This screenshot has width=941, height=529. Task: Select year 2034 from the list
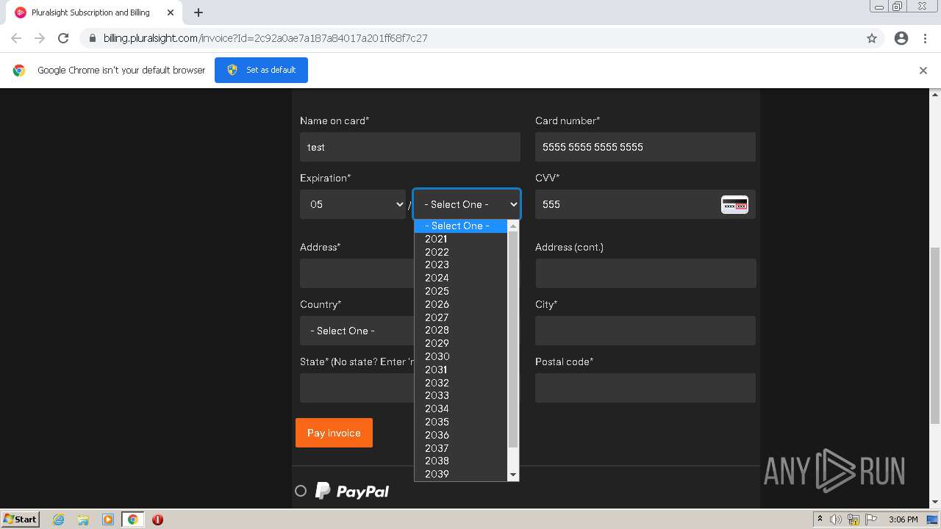(461, 409)
